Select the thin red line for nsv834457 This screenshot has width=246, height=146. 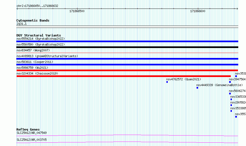click(127, 53)
